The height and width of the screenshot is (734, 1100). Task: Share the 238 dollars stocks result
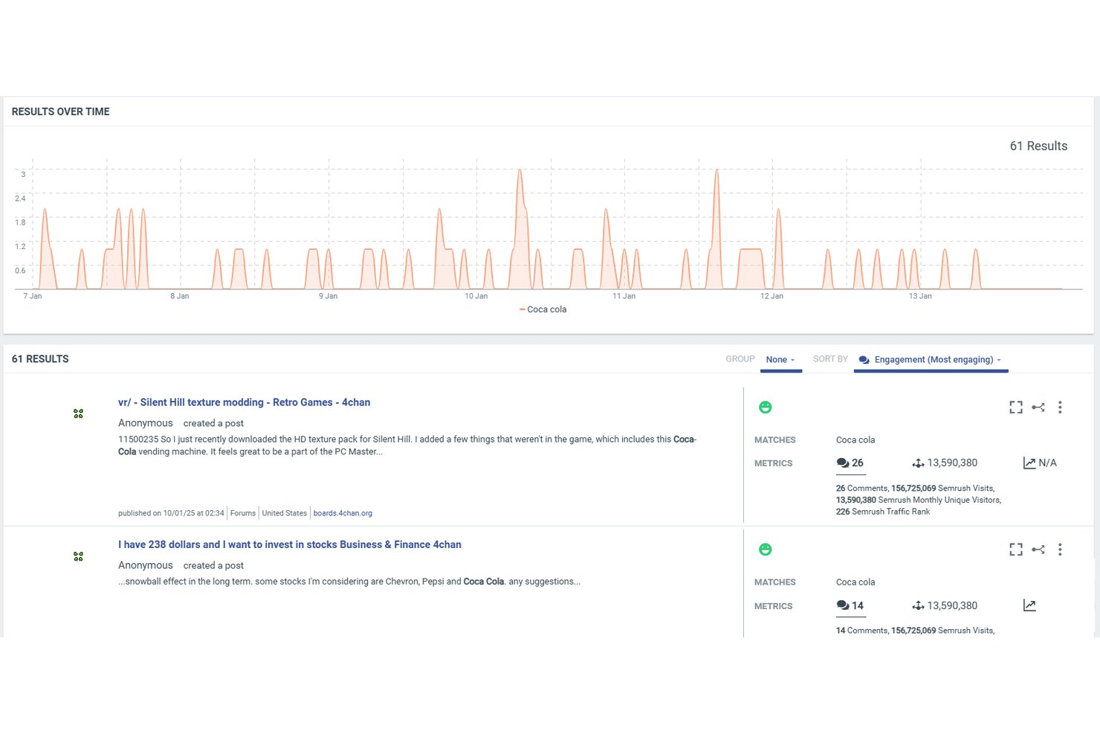(x=1038, y=550)
